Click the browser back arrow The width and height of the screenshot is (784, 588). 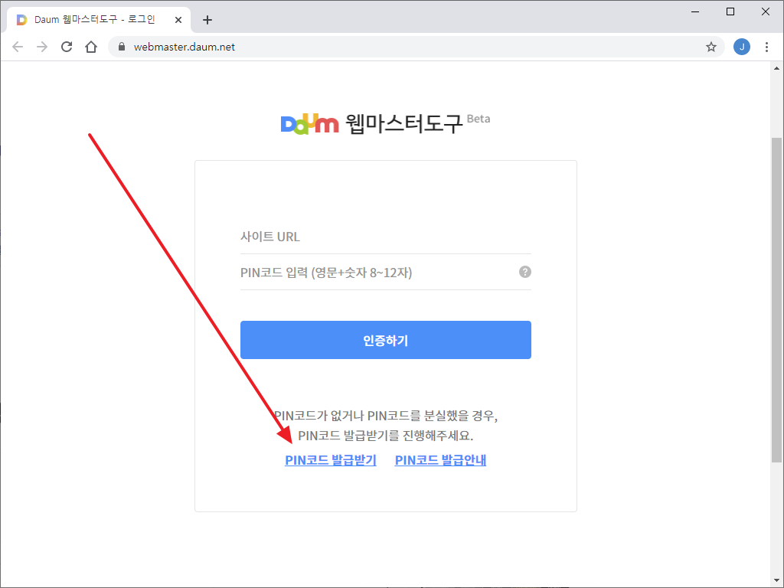18,47
